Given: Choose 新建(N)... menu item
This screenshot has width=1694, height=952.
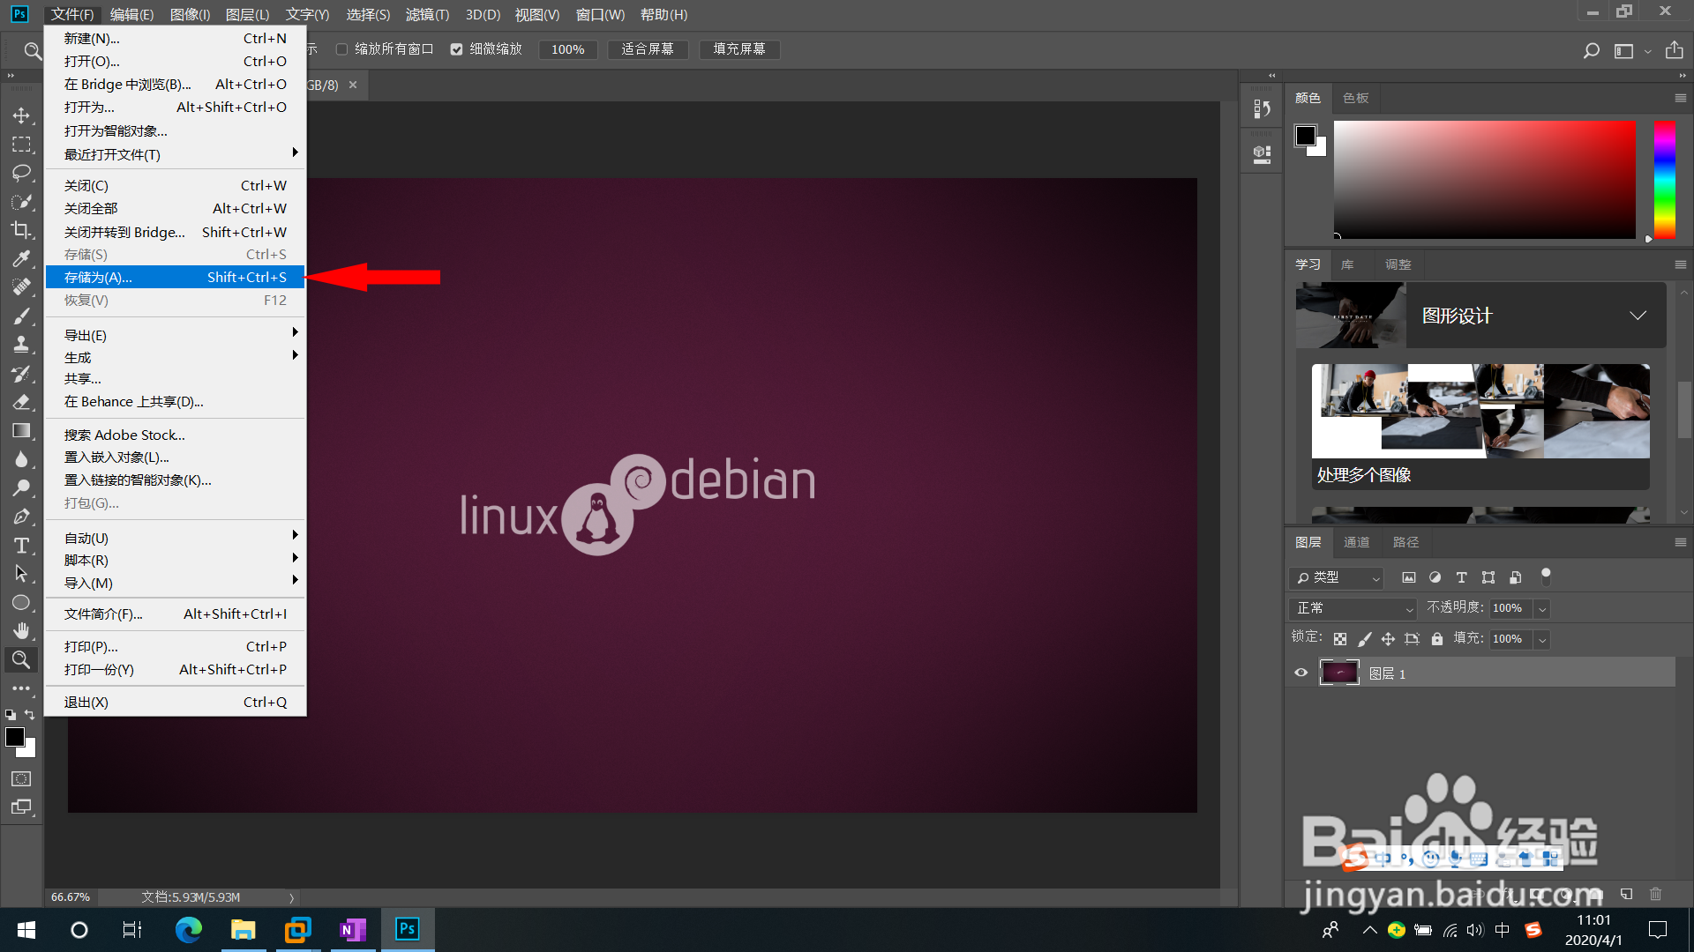Looking at the screenshot, I should click(x=175, y=38).
